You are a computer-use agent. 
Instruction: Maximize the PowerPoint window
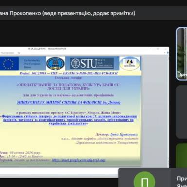158,49
